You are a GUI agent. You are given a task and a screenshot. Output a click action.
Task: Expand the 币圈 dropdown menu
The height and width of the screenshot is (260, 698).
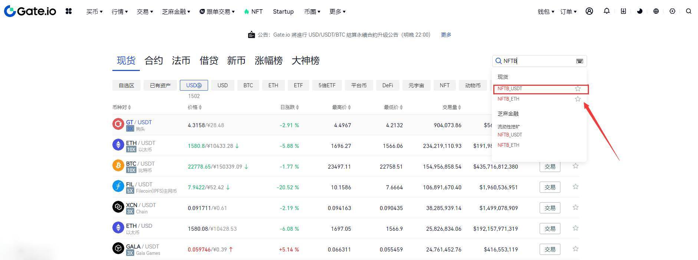point(312,11)
